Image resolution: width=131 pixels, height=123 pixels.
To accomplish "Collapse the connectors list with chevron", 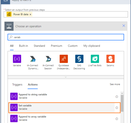I will point(66,77).
